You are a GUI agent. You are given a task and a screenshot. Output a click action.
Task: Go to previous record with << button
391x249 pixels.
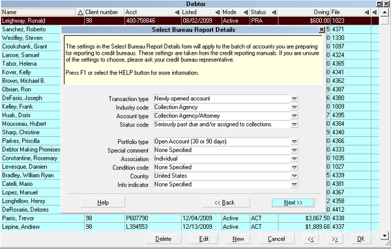pos(311,239)
